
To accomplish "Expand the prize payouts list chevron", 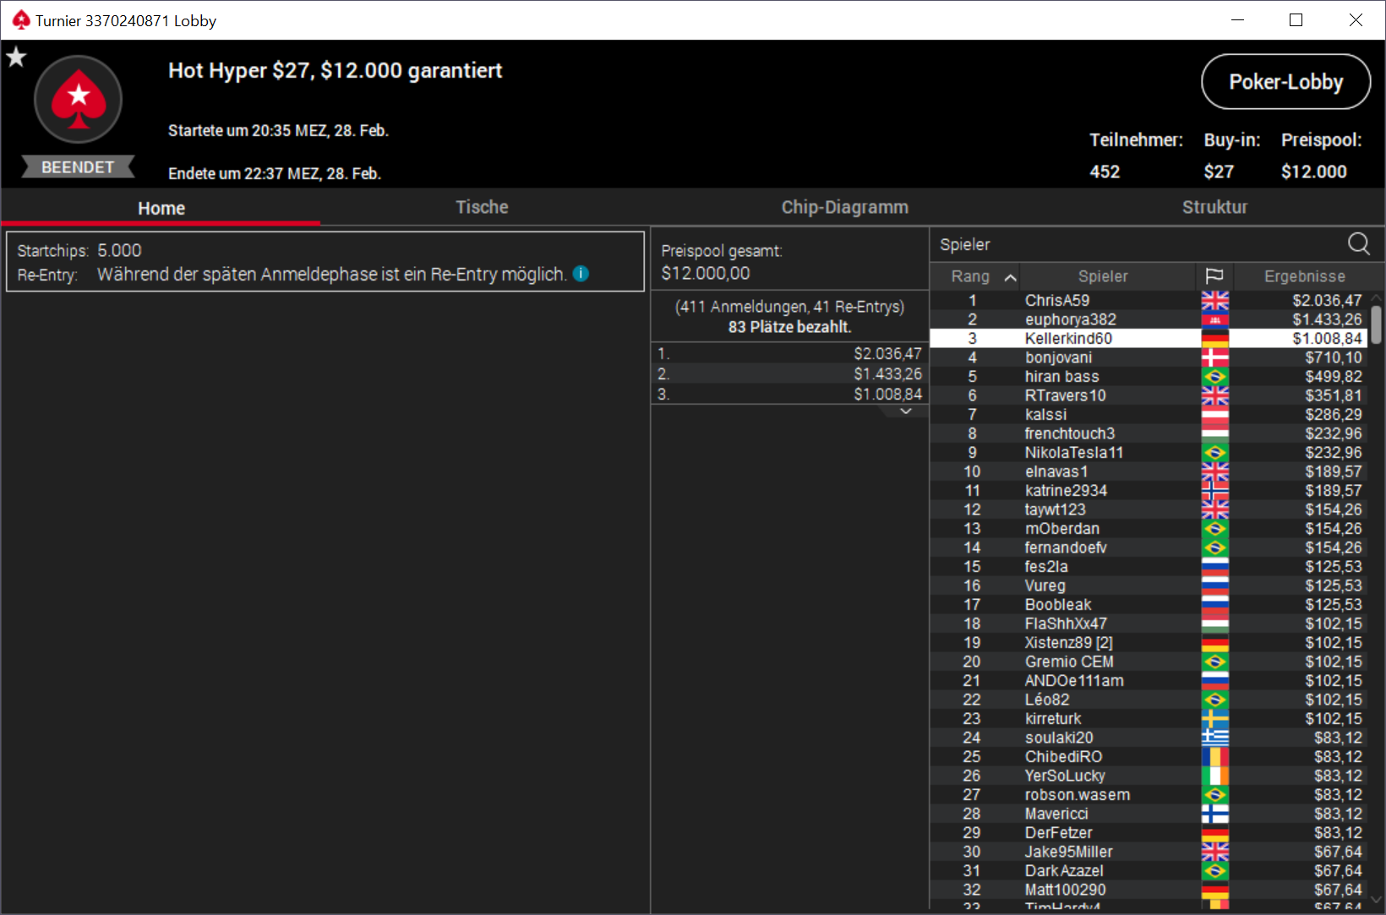I will (906, 411).
